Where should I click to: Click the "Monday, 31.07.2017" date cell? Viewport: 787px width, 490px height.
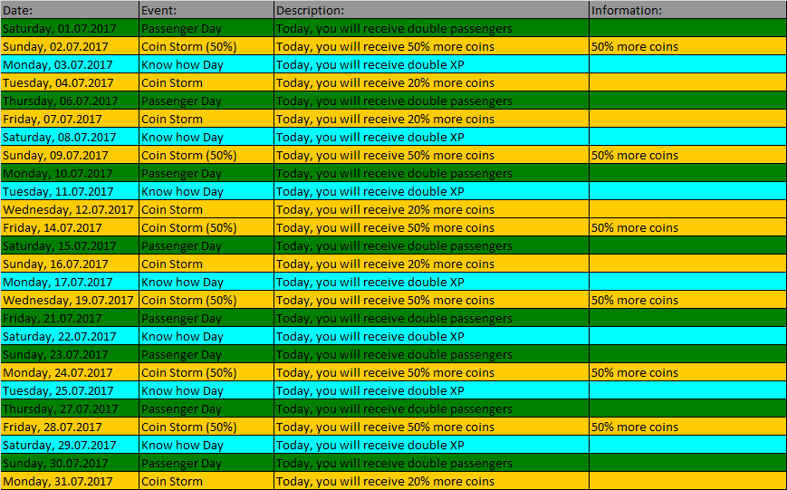coord(70,481)
